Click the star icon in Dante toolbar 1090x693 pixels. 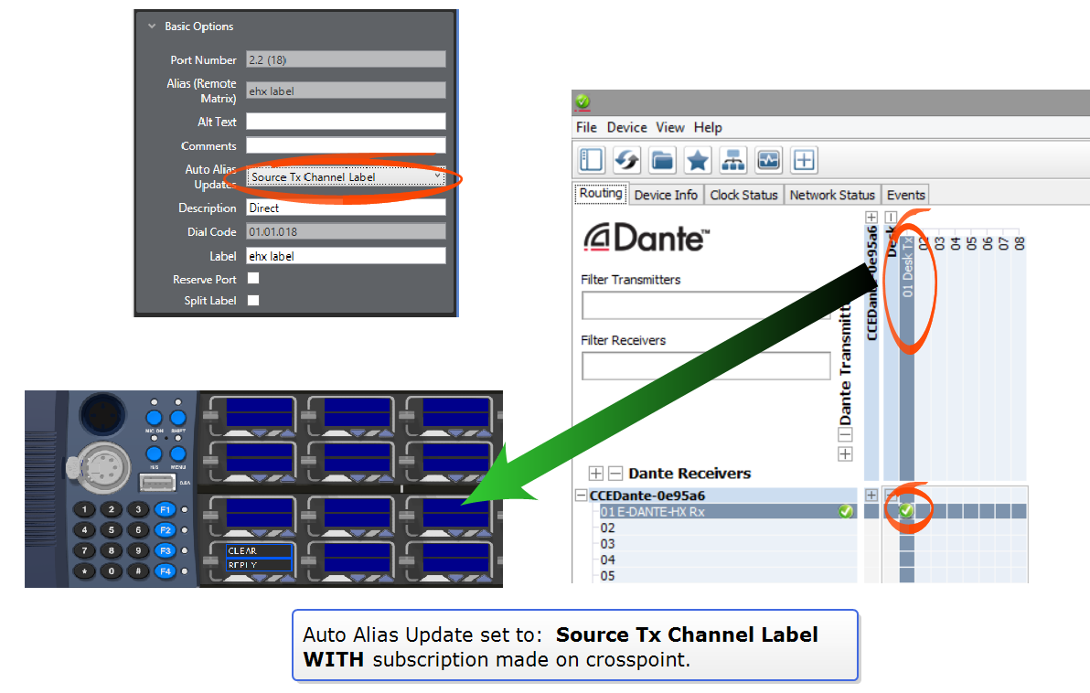[698, 160]
